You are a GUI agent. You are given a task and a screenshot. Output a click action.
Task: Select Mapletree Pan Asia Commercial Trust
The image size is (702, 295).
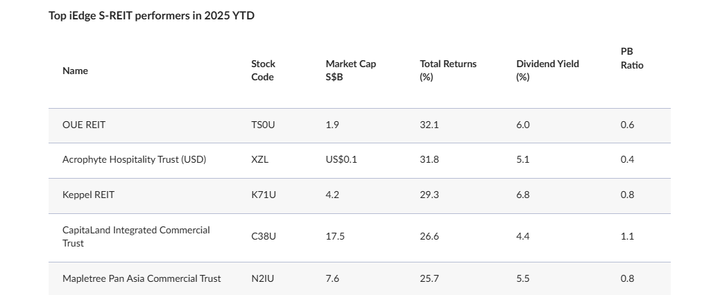pos(142,278)
